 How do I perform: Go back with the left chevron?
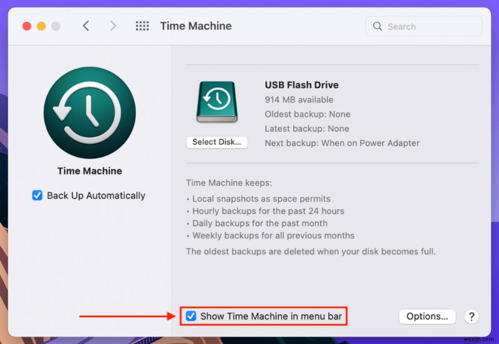click(x=86, y=26)
